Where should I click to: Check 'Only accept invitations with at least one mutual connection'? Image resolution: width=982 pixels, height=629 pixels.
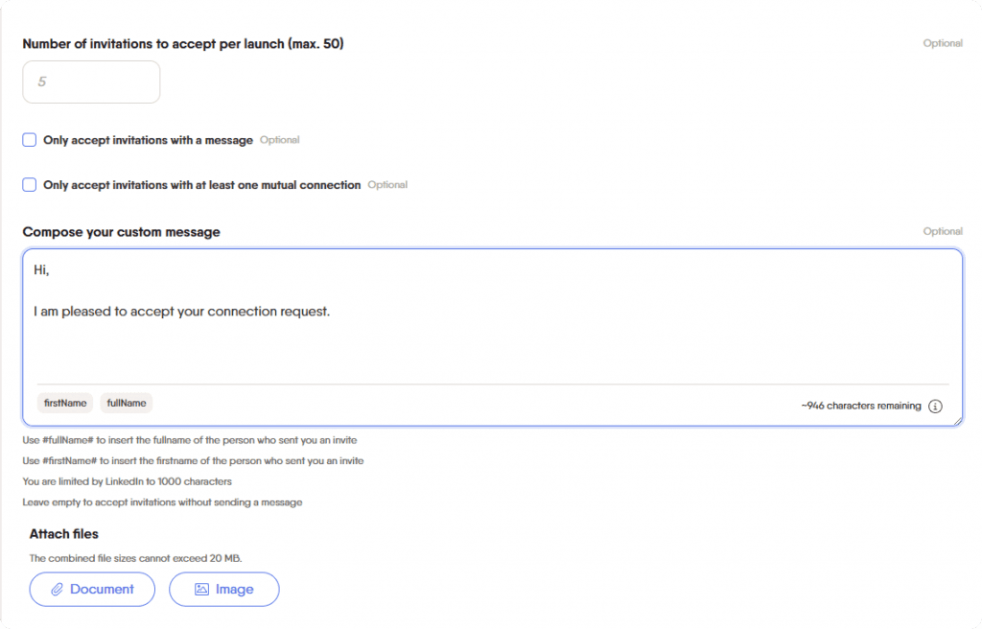[x=29, y=184]
